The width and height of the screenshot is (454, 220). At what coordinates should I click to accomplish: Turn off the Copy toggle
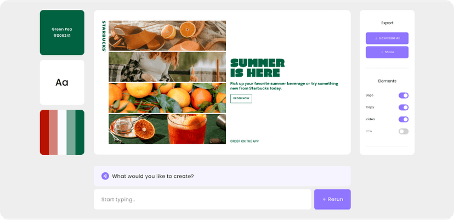tap(404, 107)
